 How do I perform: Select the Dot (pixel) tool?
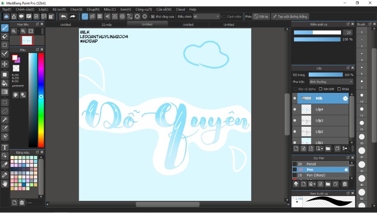(x=4, y=53)
